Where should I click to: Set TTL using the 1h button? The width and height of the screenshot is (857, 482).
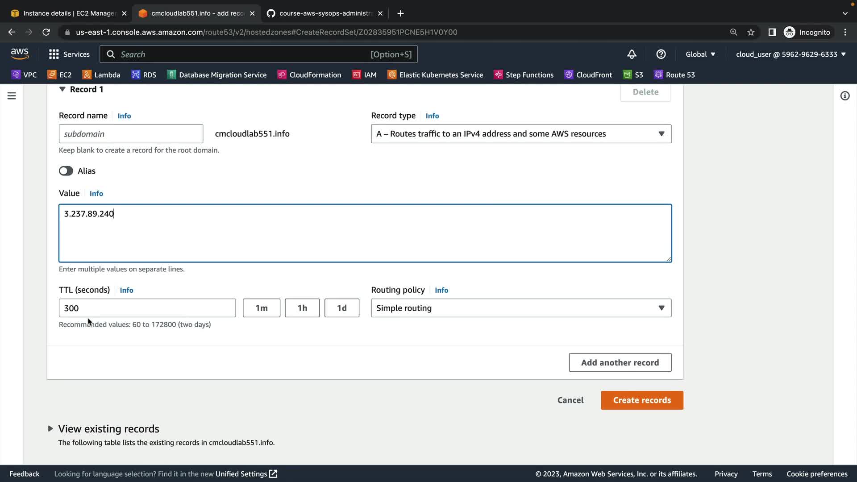[302, 308]
